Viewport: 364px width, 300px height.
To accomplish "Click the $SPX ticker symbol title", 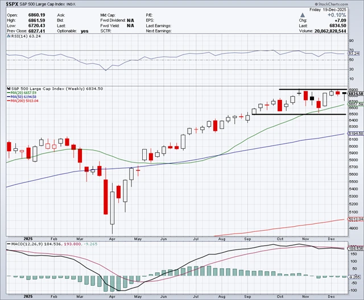I will [x=12, y=4].
